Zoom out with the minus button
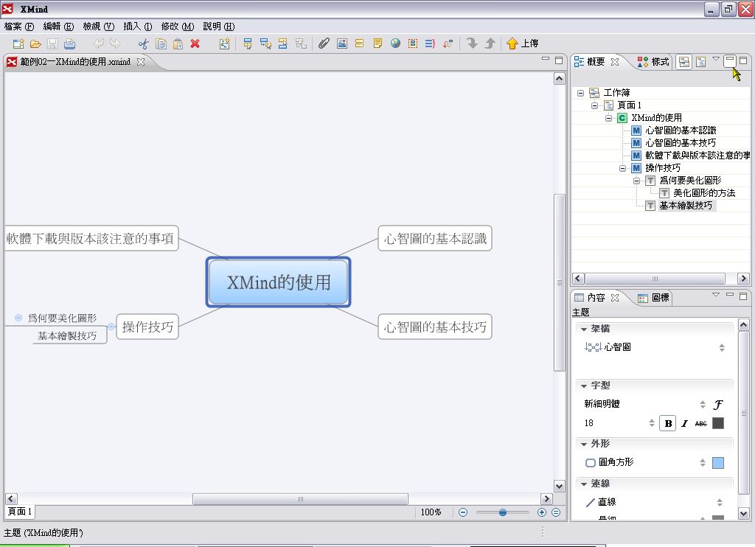Viewport: 755px width, 547px height. [x=463, y=512]
